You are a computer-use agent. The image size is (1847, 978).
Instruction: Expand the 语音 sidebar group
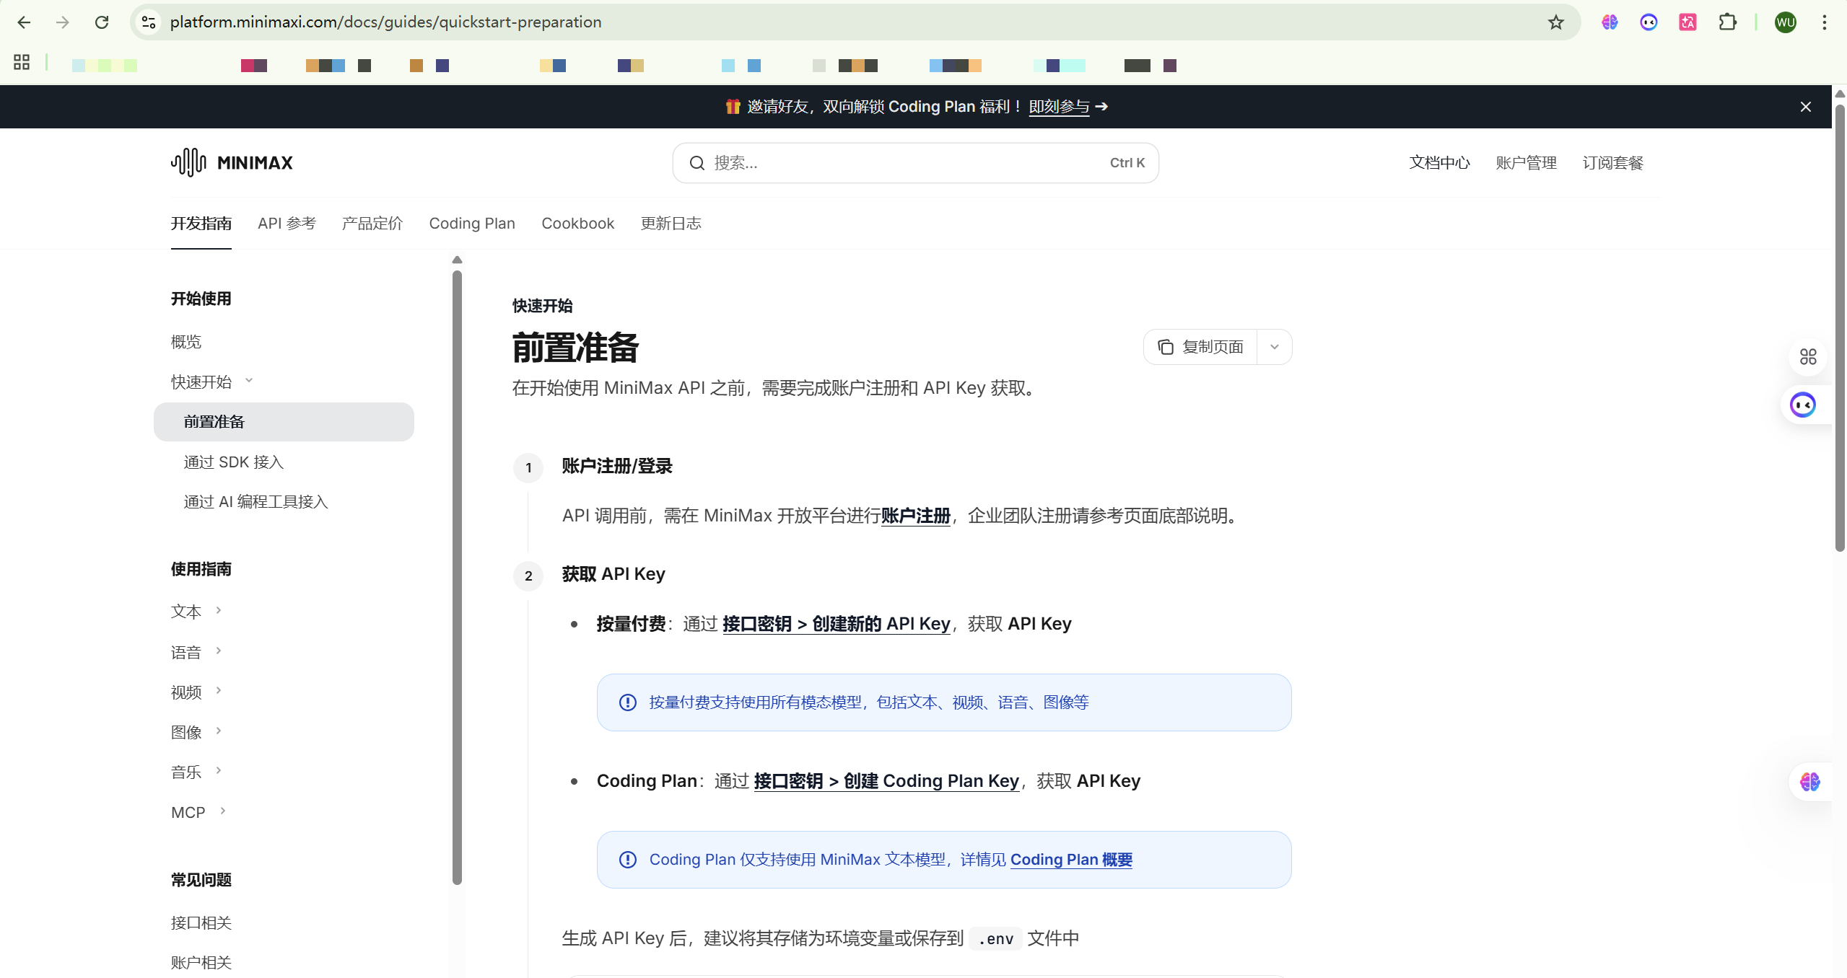(x=219, y=651)
